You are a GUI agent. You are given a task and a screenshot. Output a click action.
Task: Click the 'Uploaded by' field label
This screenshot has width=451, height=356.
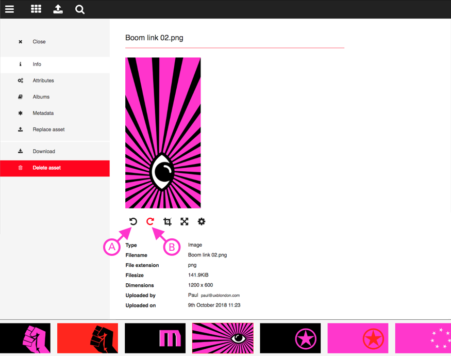point(140,296)
